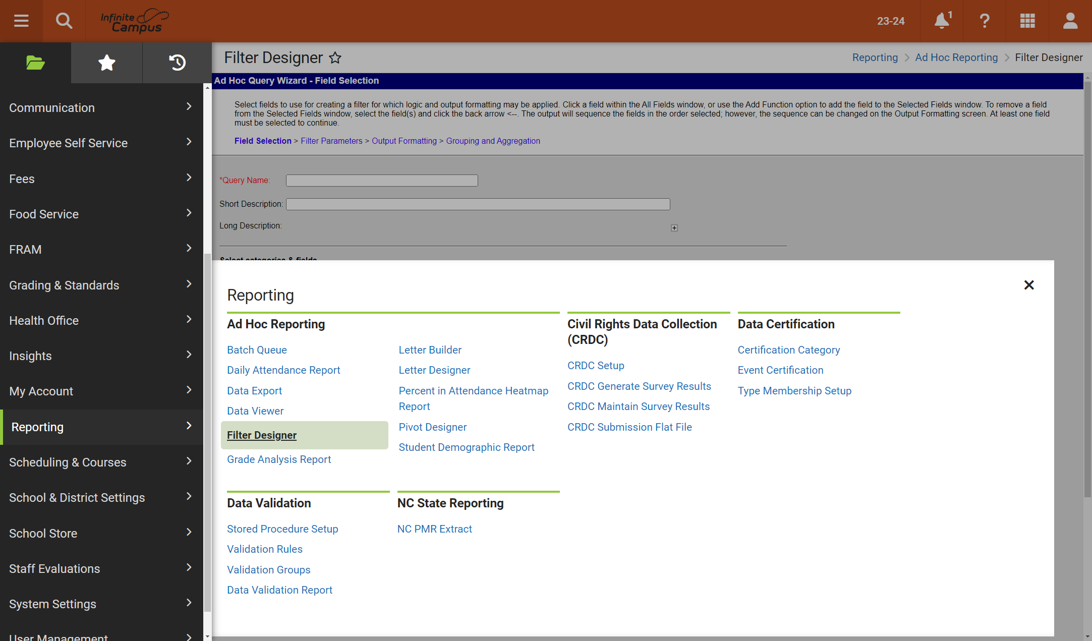Open the hamburger main menu
The width and height of the screenshot is (1092, 641).
[21, 21]
